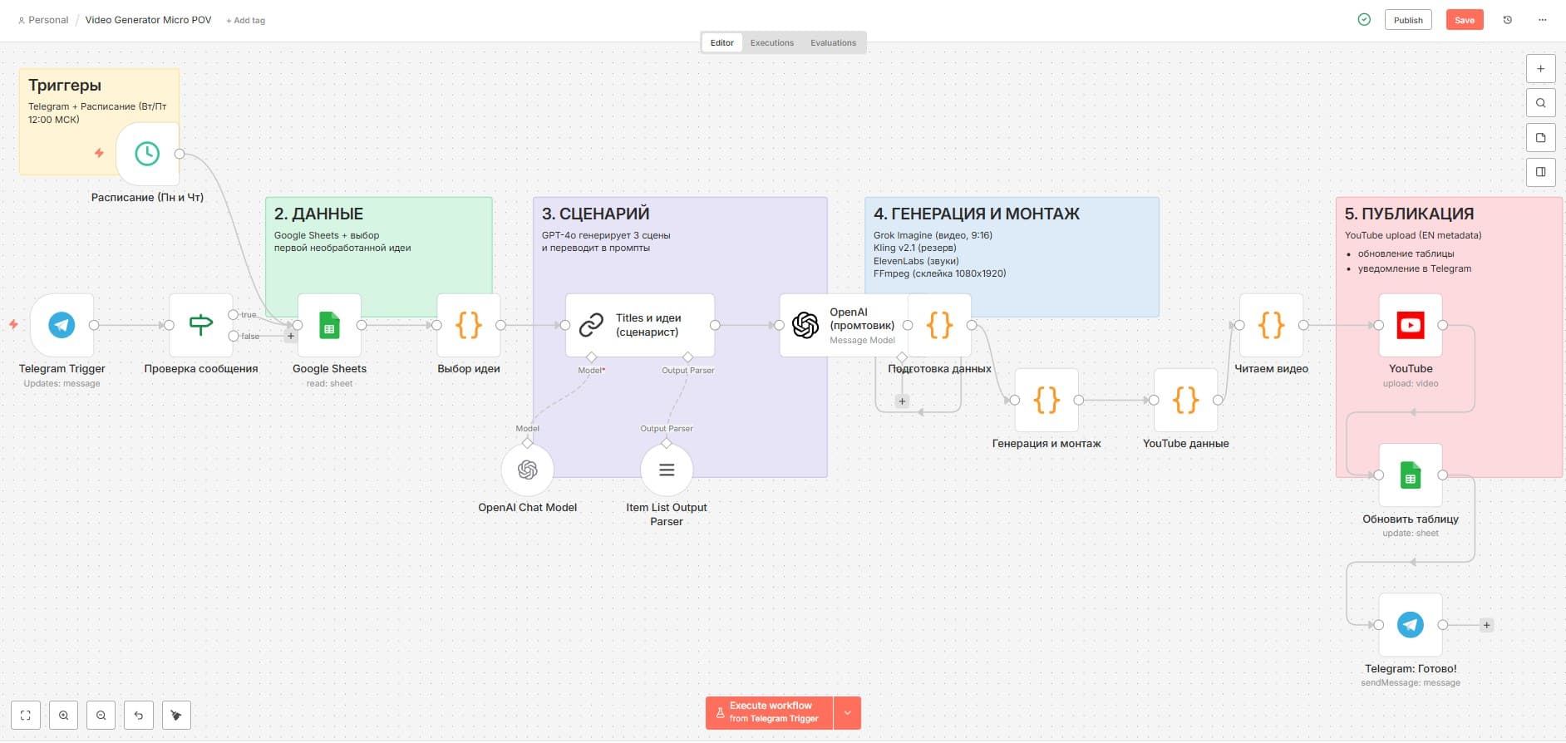Switch to the Executions tab
1566x743 pixels.
[771, 42]
